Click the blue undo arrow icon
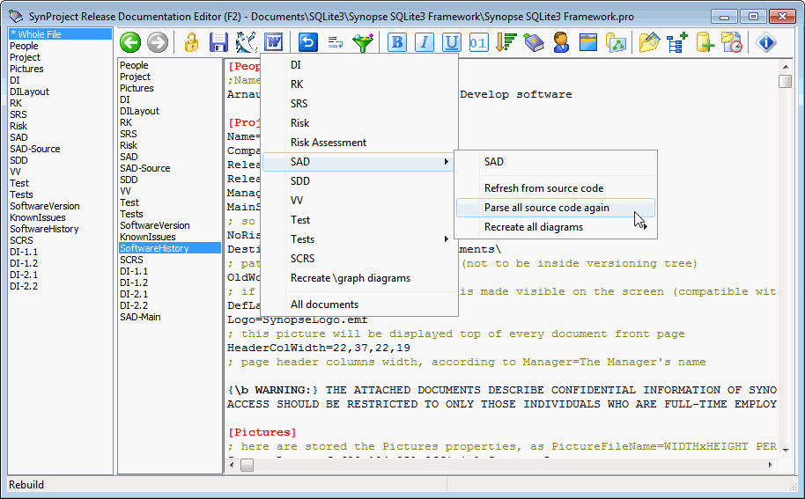Screen dimensions: 805x499 coord(308,42)
